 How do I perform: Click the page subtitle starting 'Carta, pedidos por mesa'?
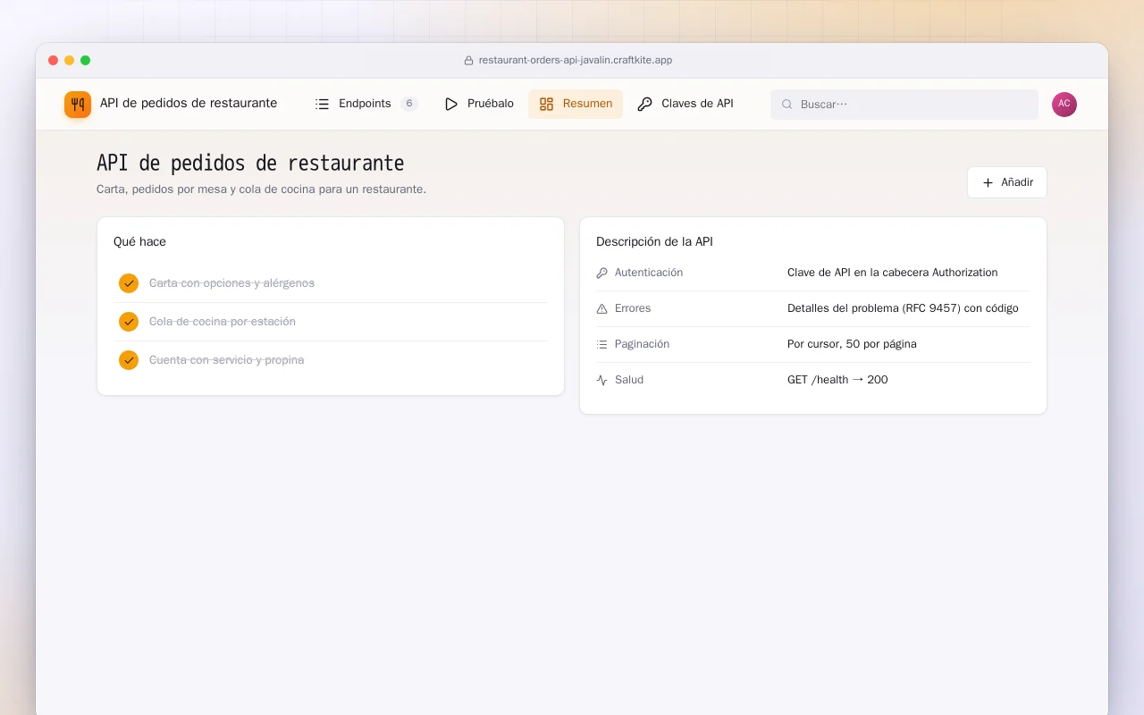click(x=261, y=189)
